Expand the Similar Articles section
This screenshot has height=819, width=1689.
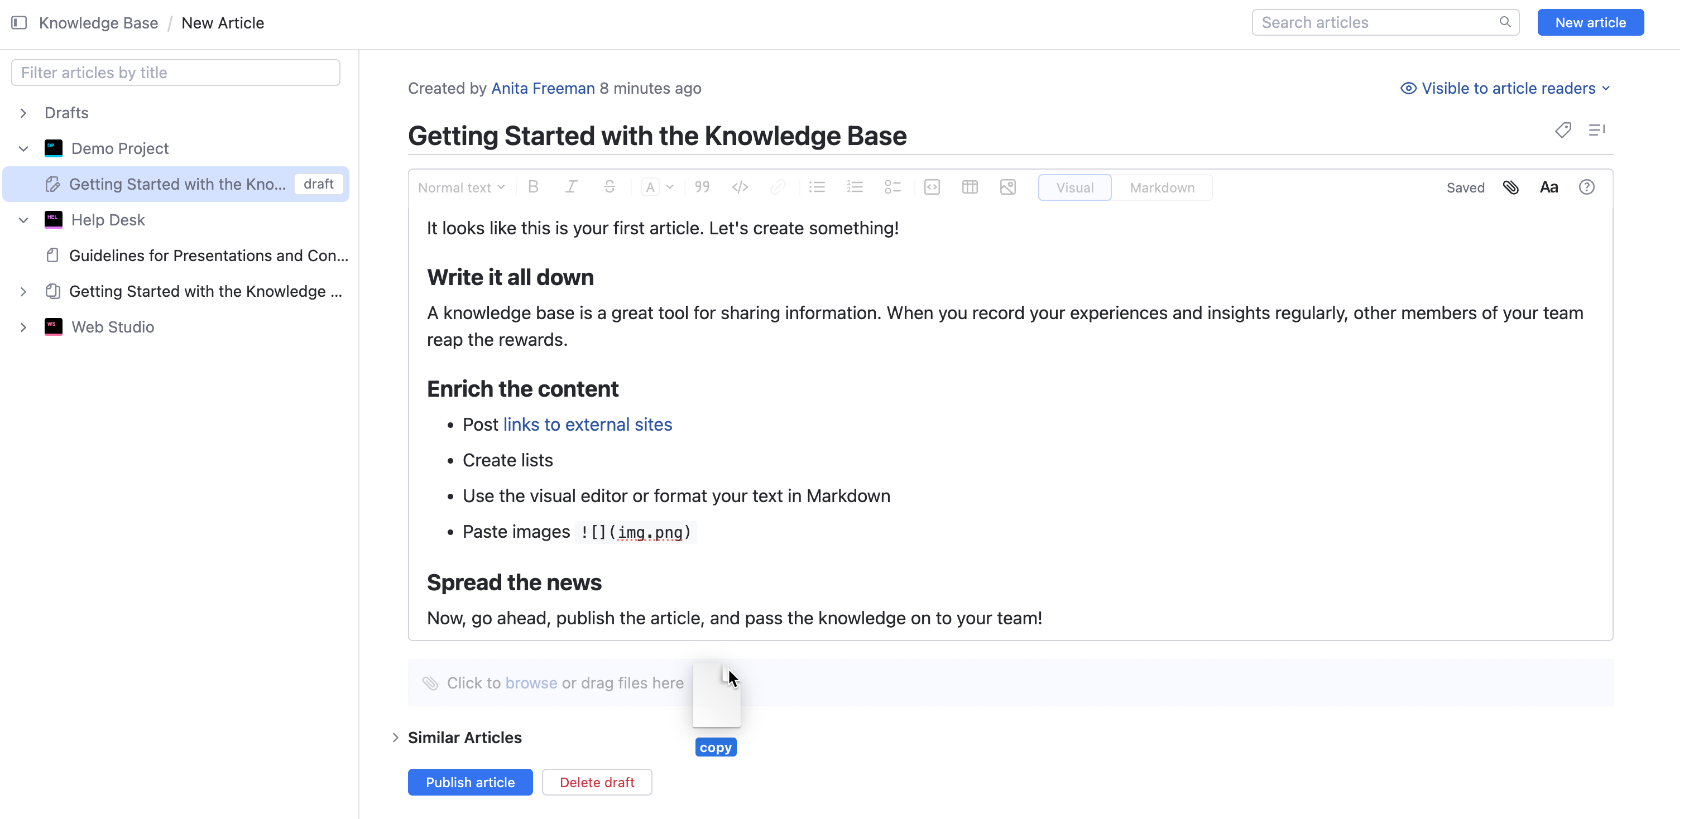[x=395, y=738]
